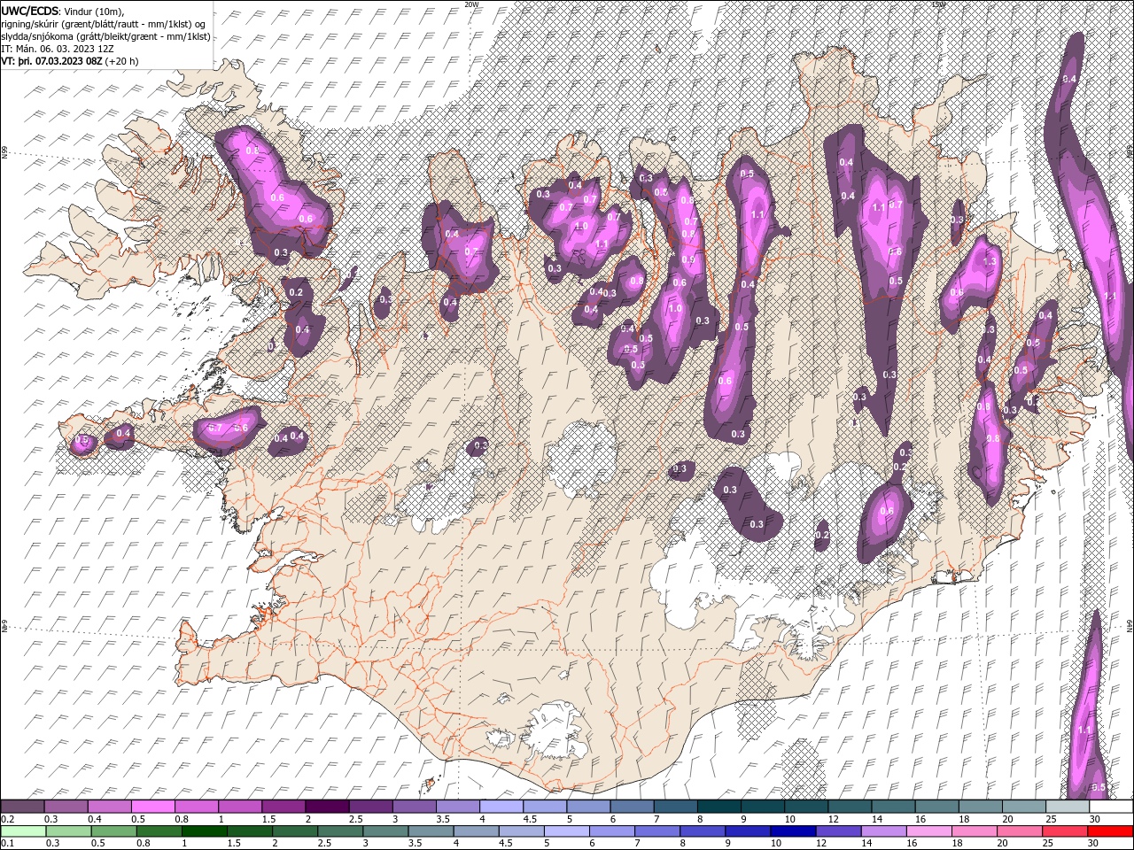Click top legend swatch between 8 and 9
The height and width of the screenshot is (850, 1134).
tap(720, 807)
